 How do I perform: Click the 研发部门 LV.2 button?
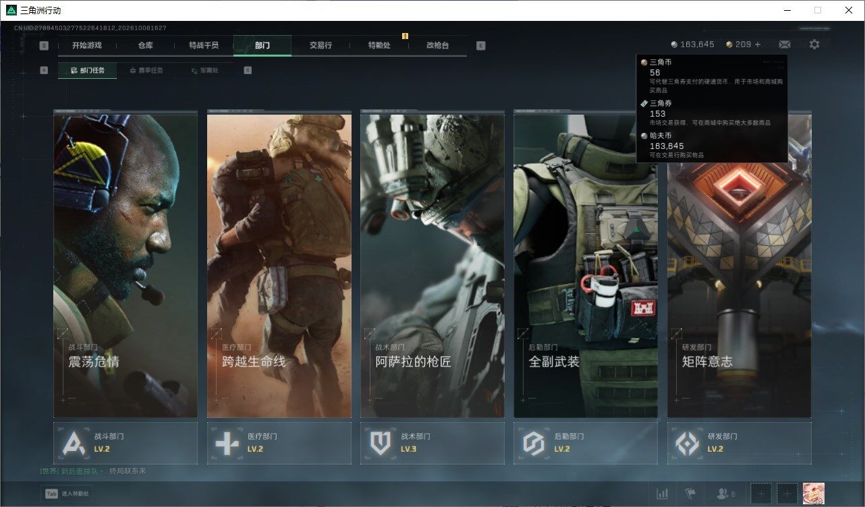coord(740,443)
